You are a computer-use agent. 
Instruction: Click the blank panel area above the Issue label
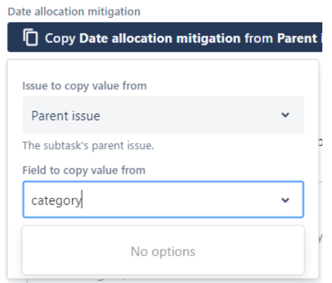click(x=163, y=70)
